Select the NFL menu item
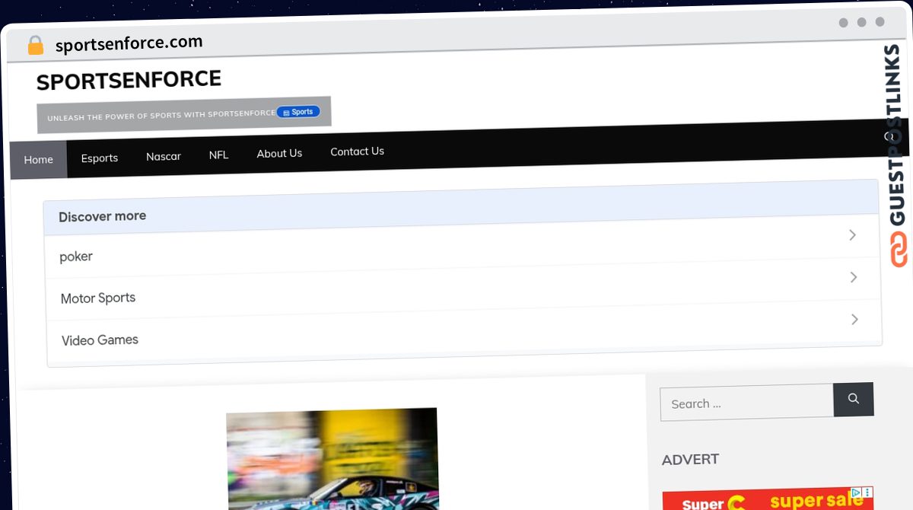Image resolution: width=913 pixels, height=510 pixels. (218, 155)
